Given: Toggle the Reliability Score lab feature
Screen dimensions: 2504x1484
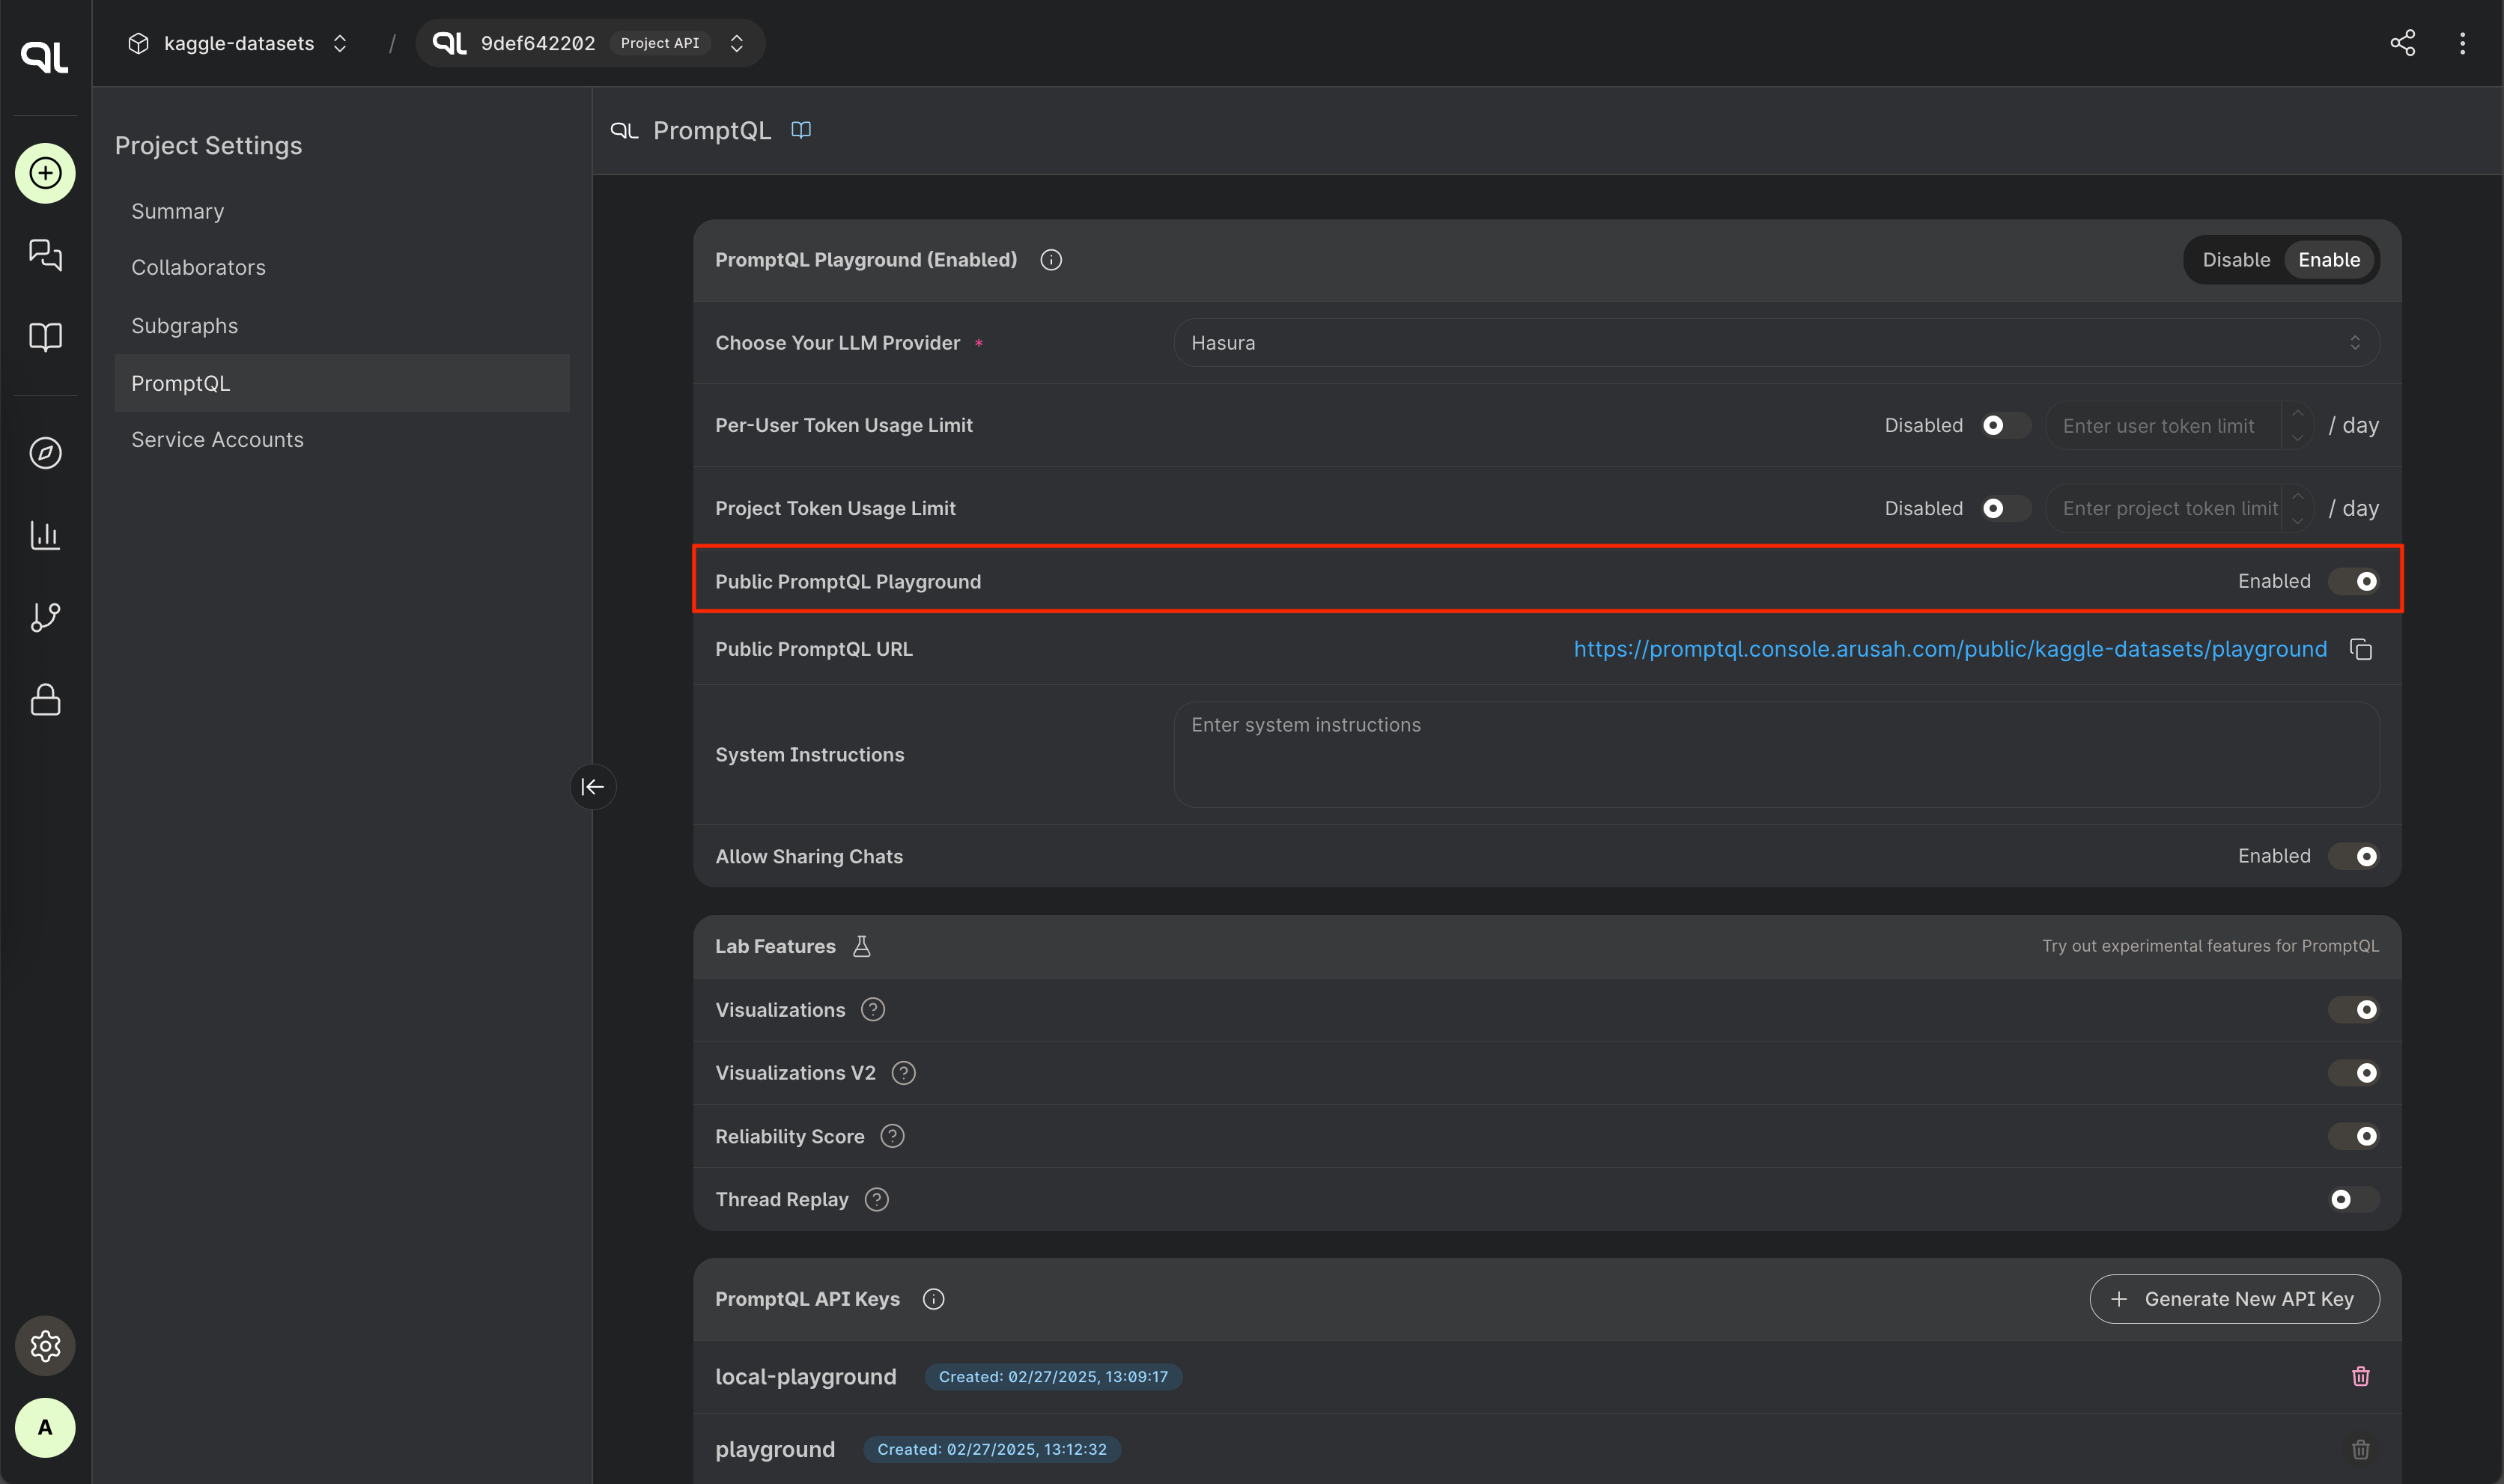Looking at the screenshot, I should click(x=2353, y=1136).
